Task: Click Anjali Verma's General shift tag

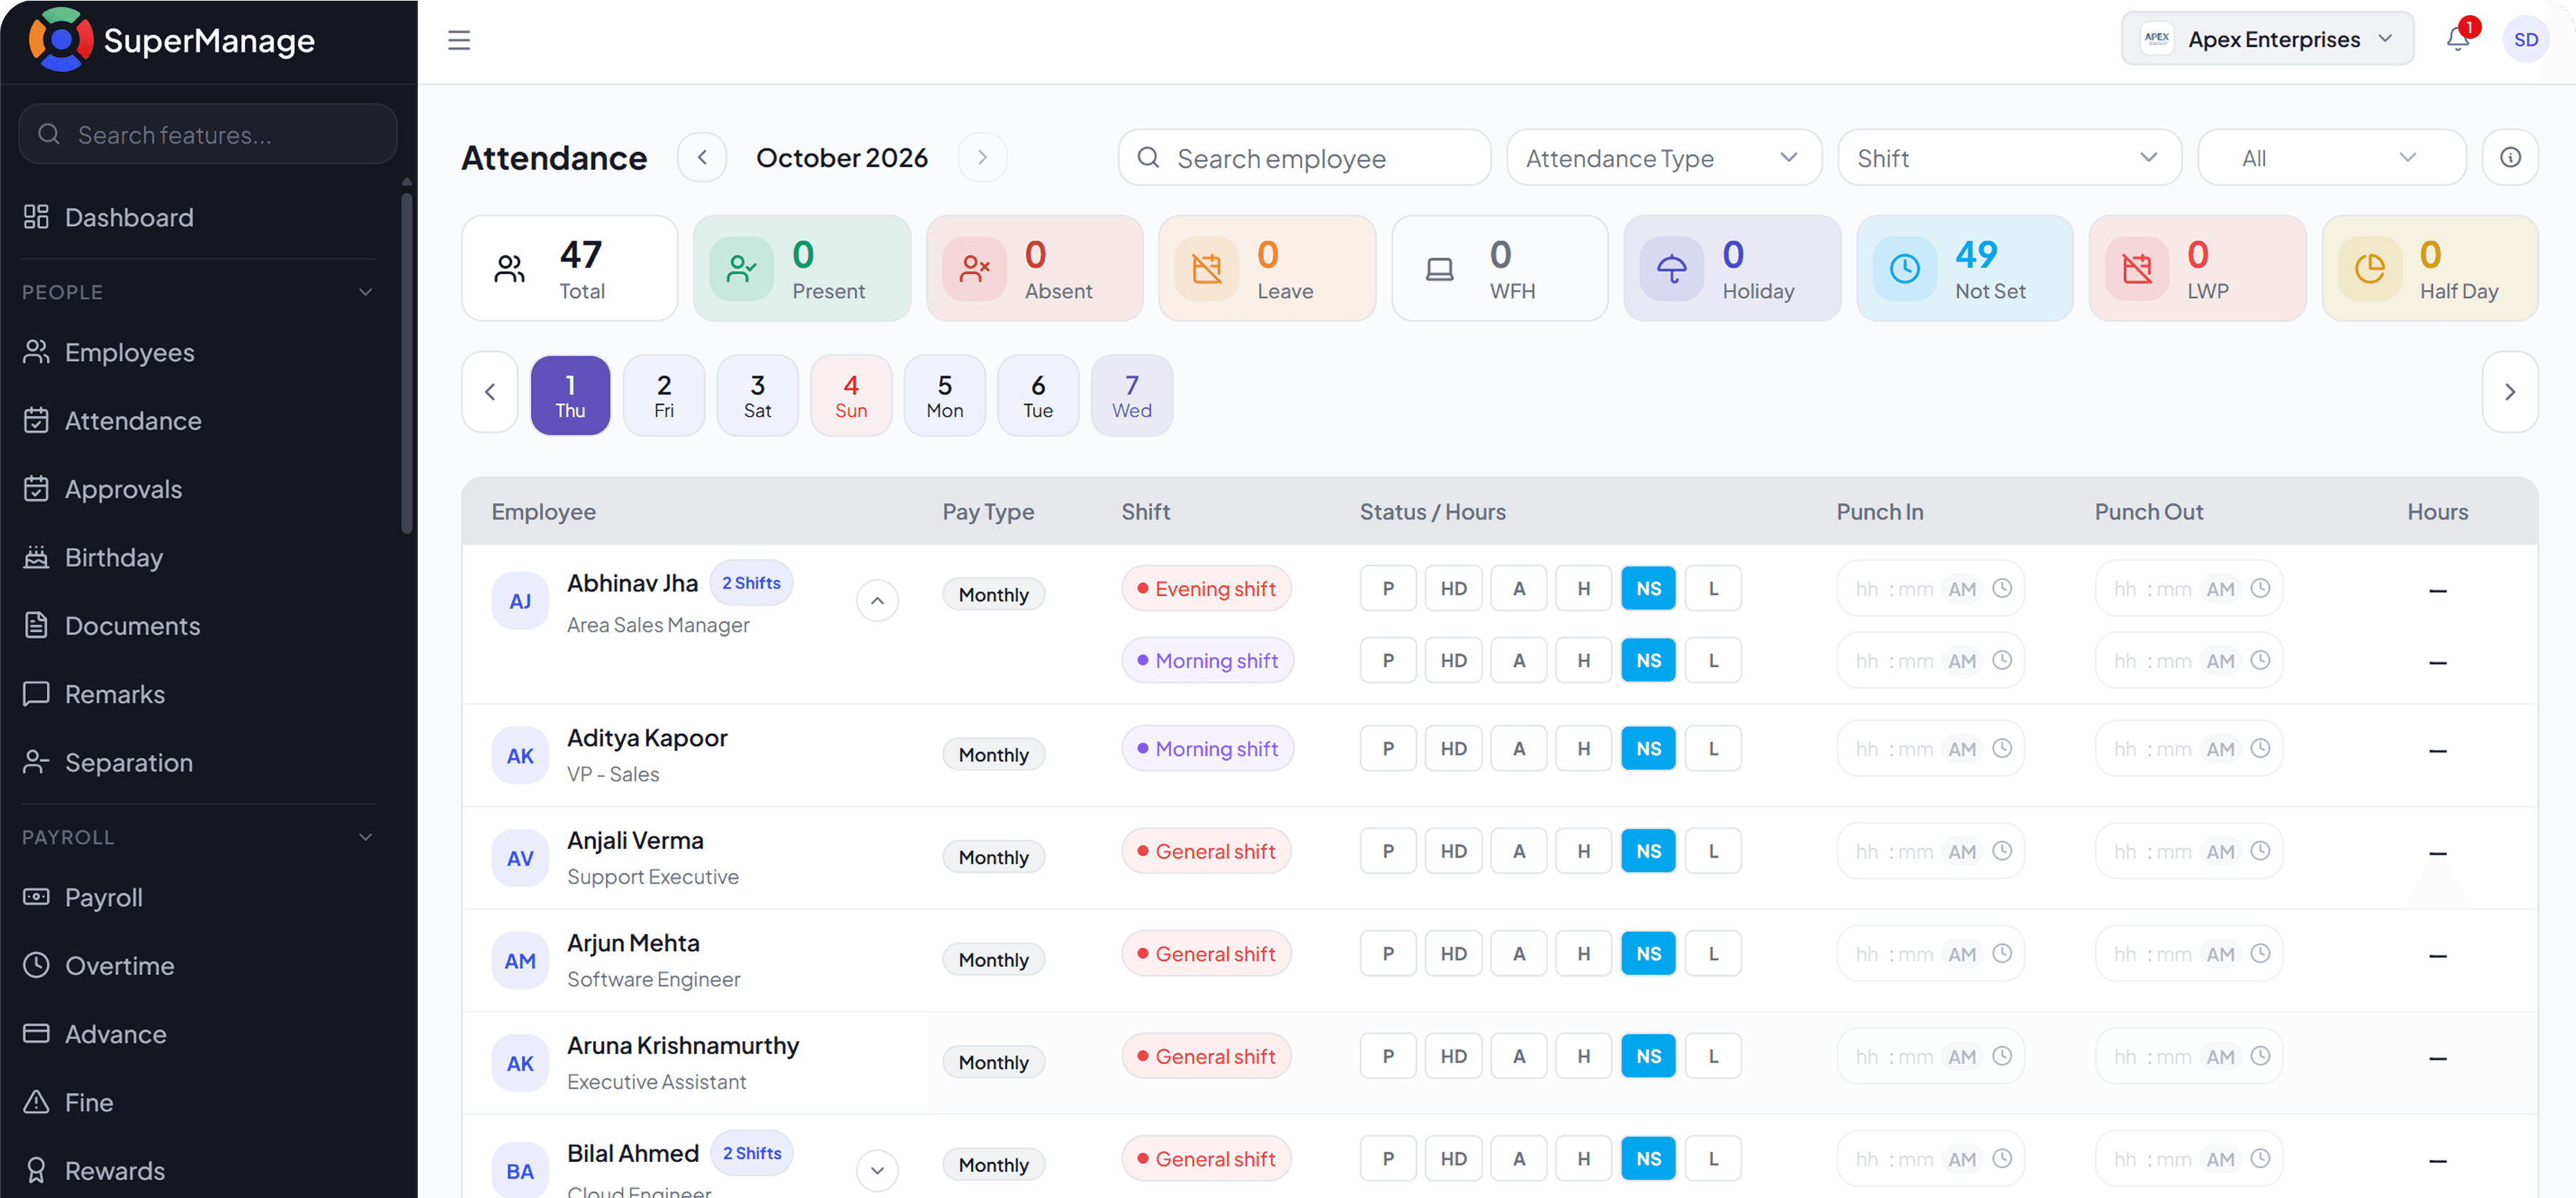Action: 1206,851
